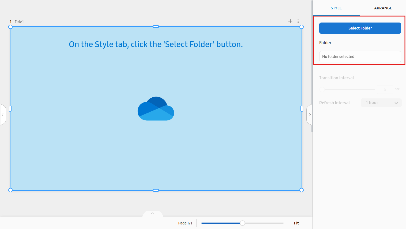This screenshot has width=406, height=229.
Task: Expand the bottom panel with up chevron
Action: (x=153, y=213)
